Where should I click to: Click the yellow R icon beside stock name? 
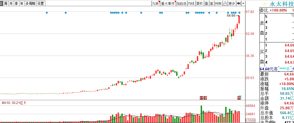[265, 4]
